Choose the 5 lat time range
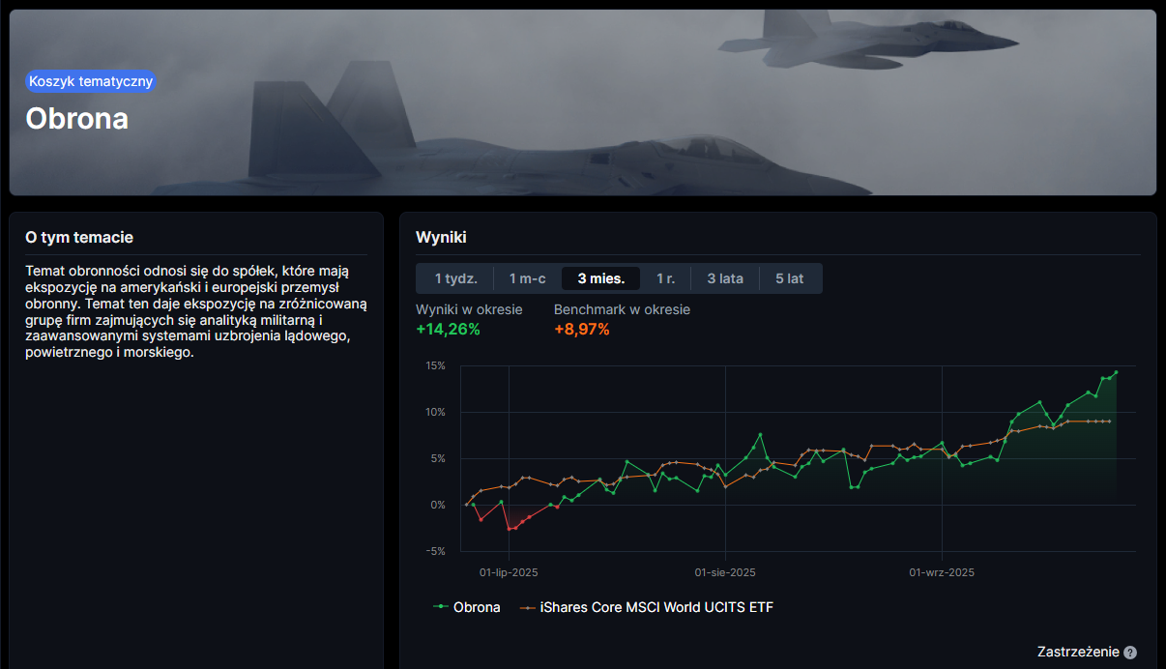Image resolution: width=1166 pixels, height=669 pixels. [x=789, y=278]
